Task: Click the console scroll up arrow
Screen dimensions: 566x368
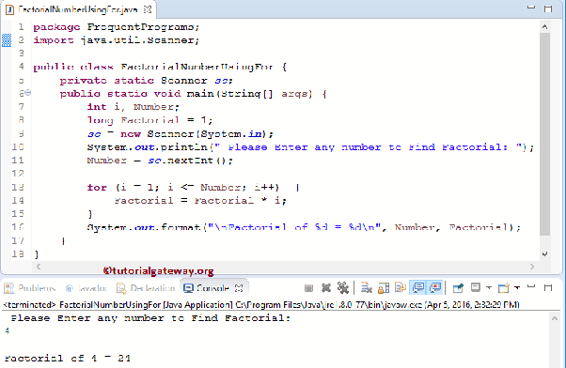Action: tap(554, 318)
